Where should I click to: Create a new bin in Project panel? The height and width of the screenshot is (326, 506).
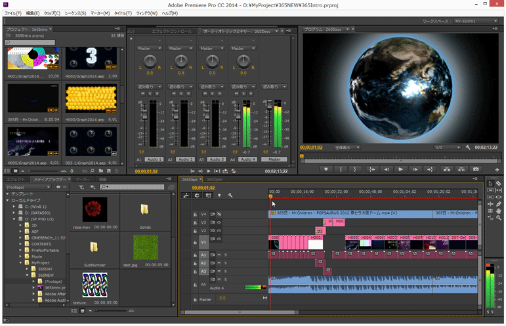(x=101, y=171)
